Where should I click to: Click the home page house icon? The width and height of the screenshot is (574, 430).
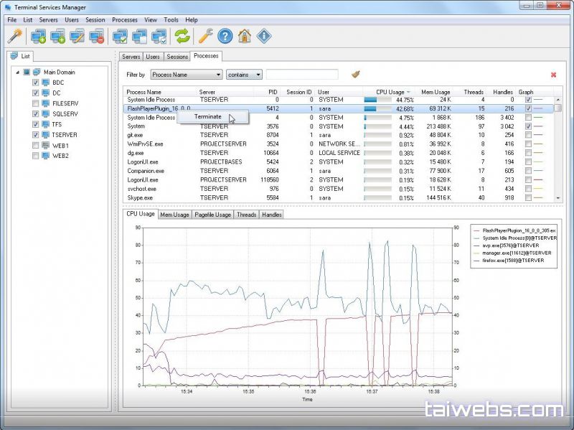click(x=245, y=36)
